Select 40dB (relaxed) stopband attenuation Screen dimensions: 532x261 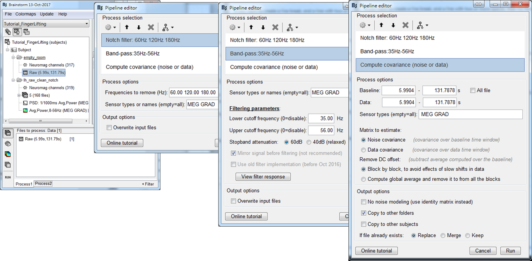point(309,142)
